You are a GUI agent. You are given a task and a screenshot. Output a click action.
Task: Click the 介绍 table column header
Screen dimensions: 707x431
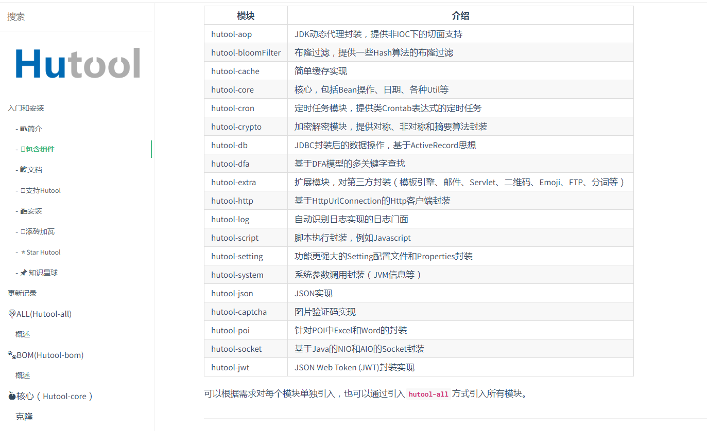coord(460,15)
